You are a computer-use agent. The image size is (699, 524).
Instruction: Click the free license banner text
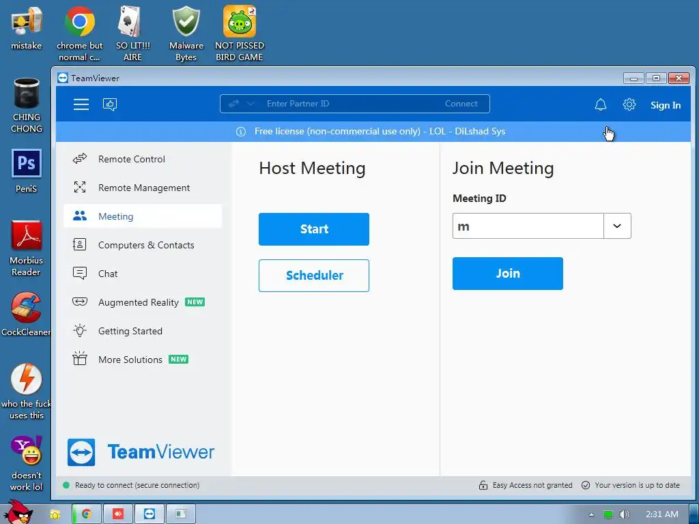pos(380,132)
